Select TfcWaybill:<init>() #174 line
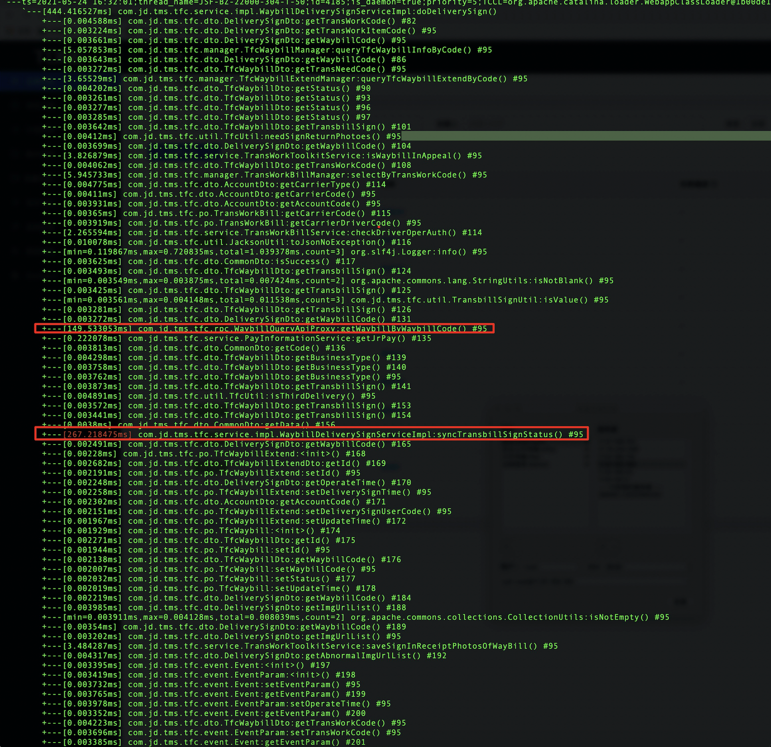The width and height of the screenshot is (771, 747). (191, 531)
